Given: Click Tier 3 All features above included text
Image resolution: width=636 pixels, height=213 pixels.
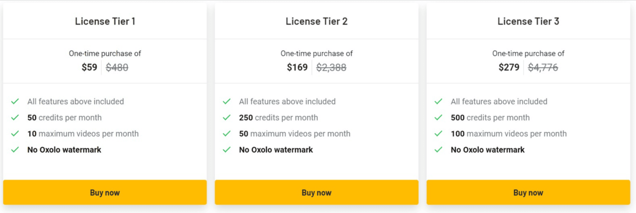Looking at the screenshot, I should tap(499, 102).
